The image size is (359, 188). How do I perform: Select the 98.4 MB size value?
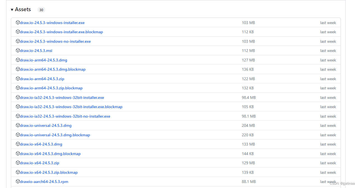[249, 97]
